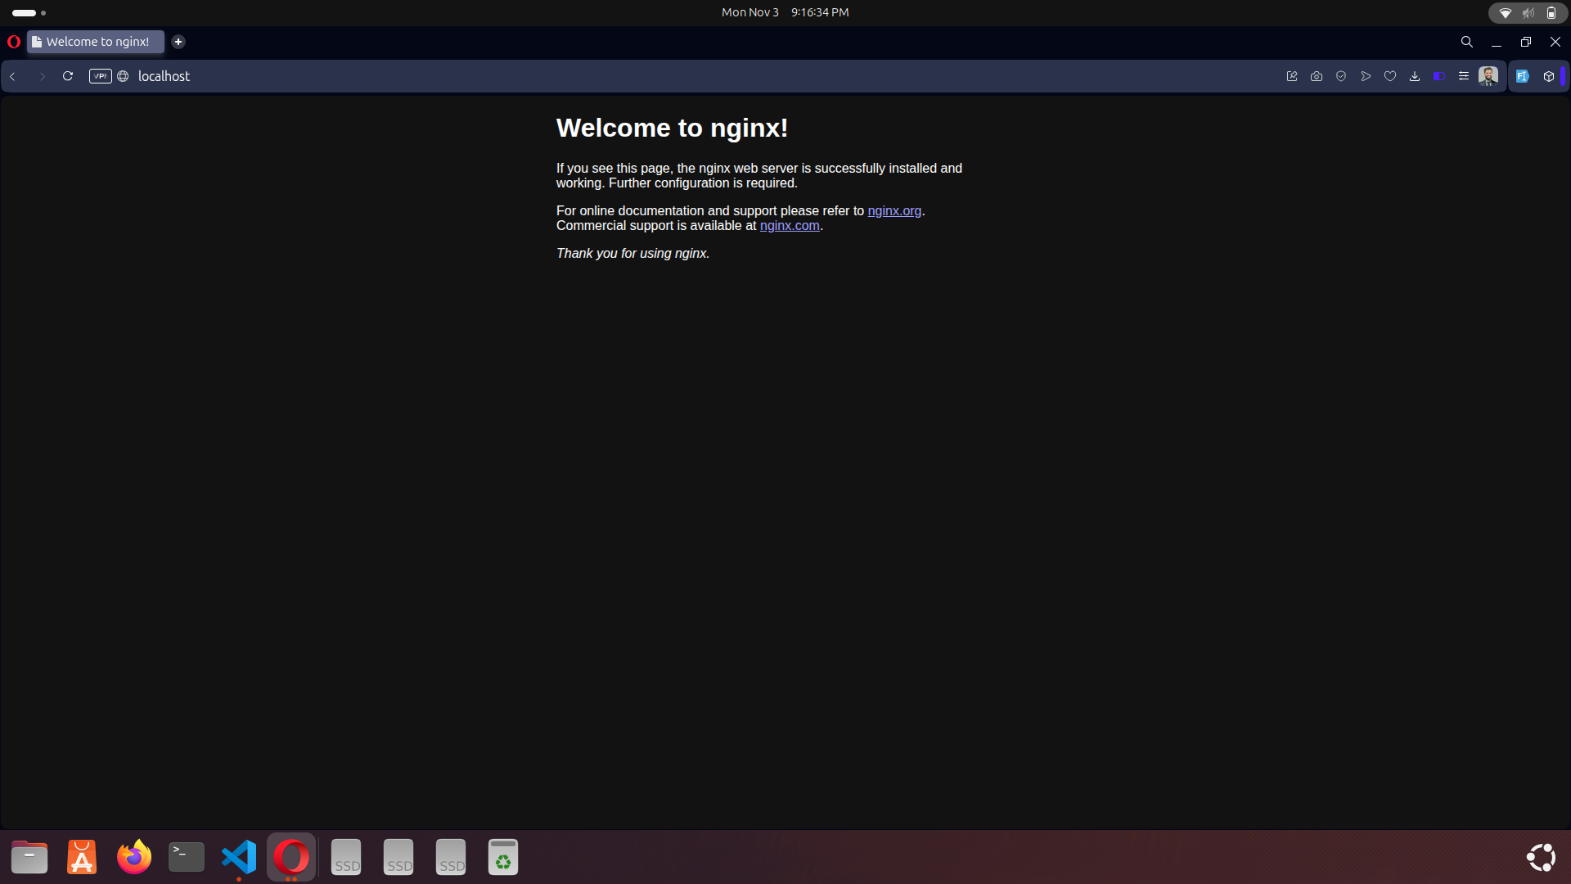Screen dimensions: 1571x884
Task: Bookmark the page using the heart icon
Action: point(1390,75)
